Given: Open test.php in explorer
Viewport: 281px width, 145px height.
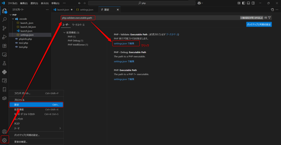Looking at the screenshot, I should [x=23, y=47].
